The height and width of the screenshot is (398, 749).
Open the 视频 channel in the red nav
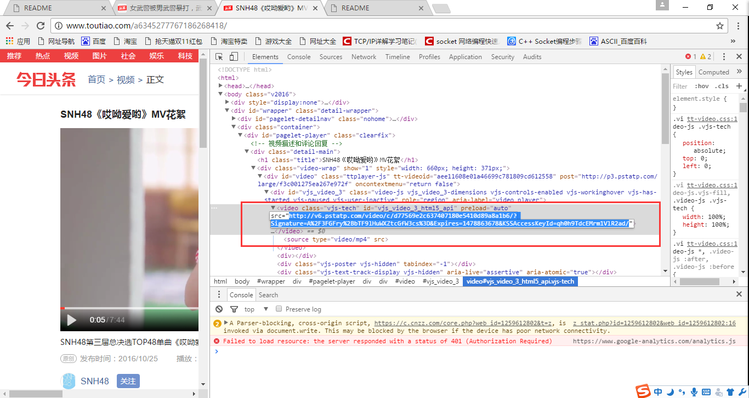(x=71, y=56)
